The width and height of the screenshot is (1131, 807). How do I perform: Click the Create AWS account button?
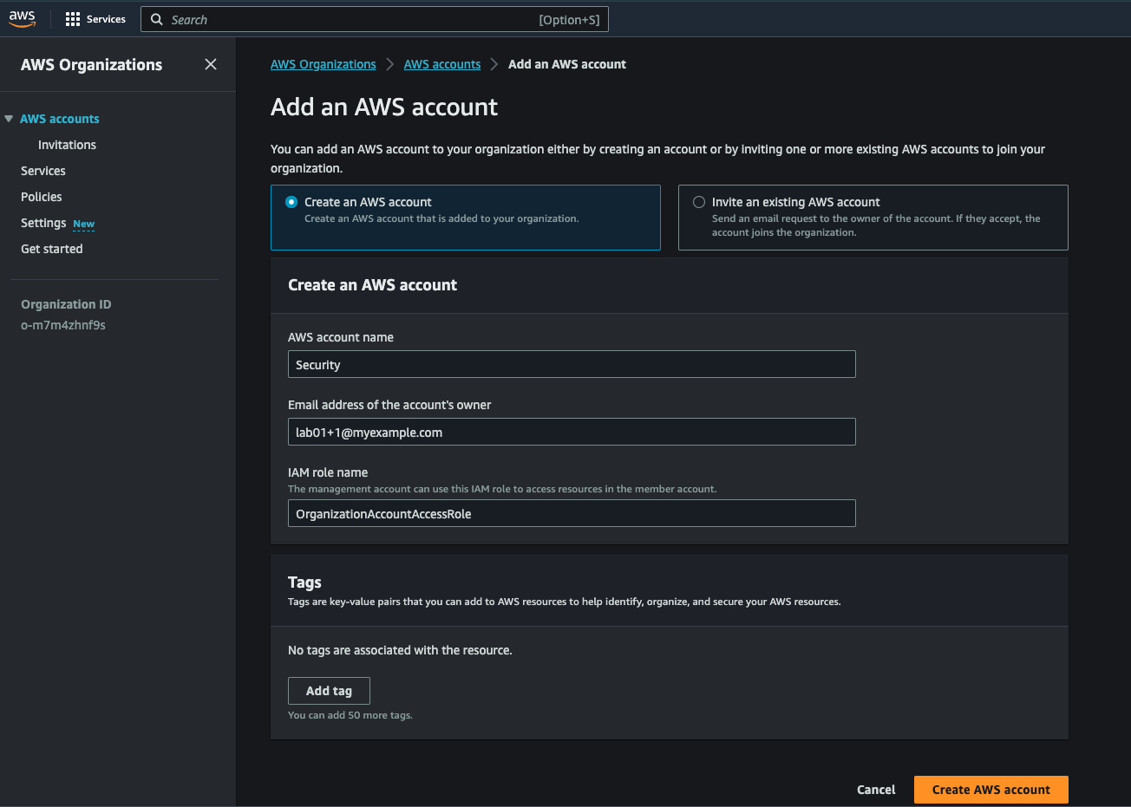coord(990,790)
